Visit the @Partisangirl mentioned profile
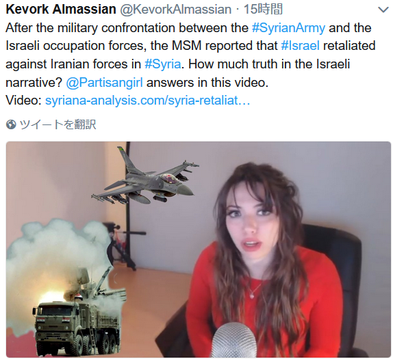The width and height of the screenshot is (393, 359). coord(105,83)
